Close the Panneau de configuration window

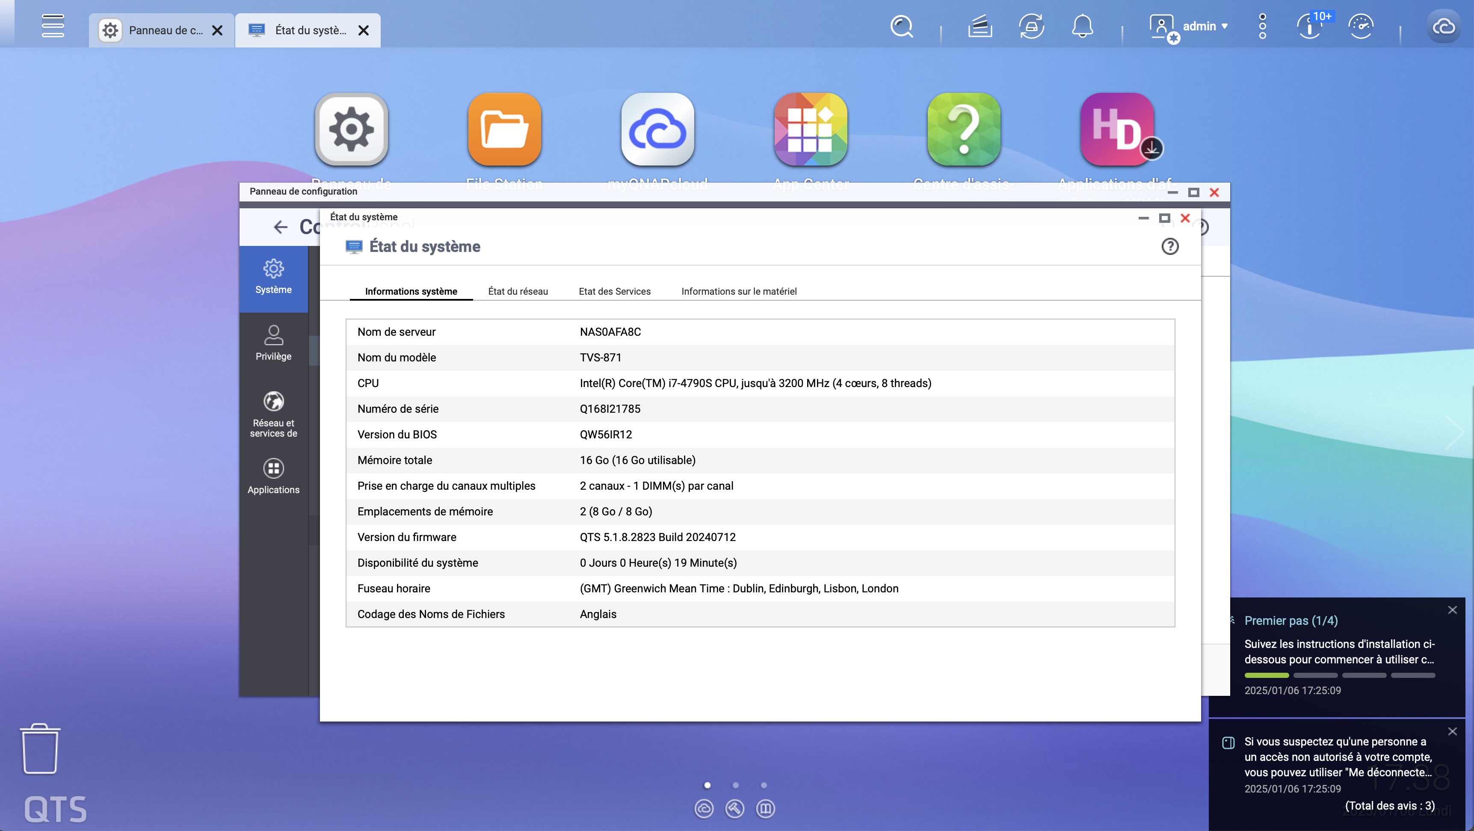(x=1214, y=192)
